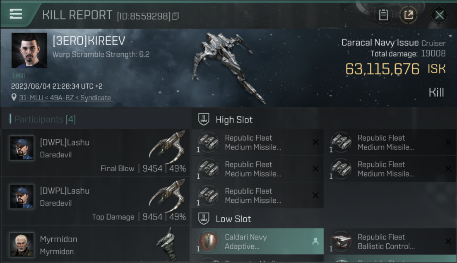Image resolution: width=457 pixels, height=263 pixels.
Task: Open the Myrmidon participant portrait
Action: pyautogui.click(x=22, y=245)
